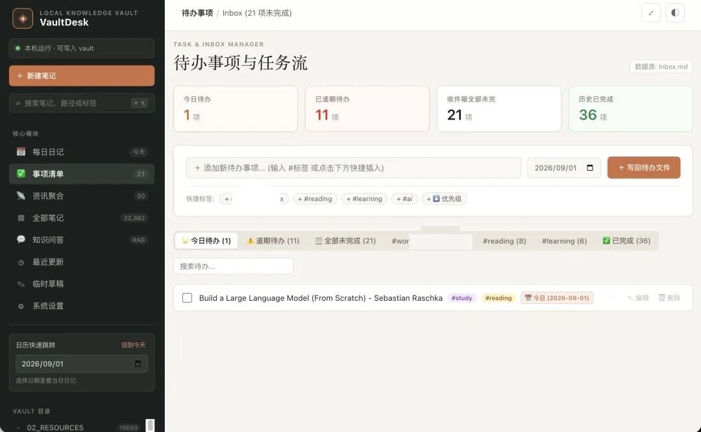Click the 历史已完成 36 stat card
701x432 pixels.
pos(631,108)
